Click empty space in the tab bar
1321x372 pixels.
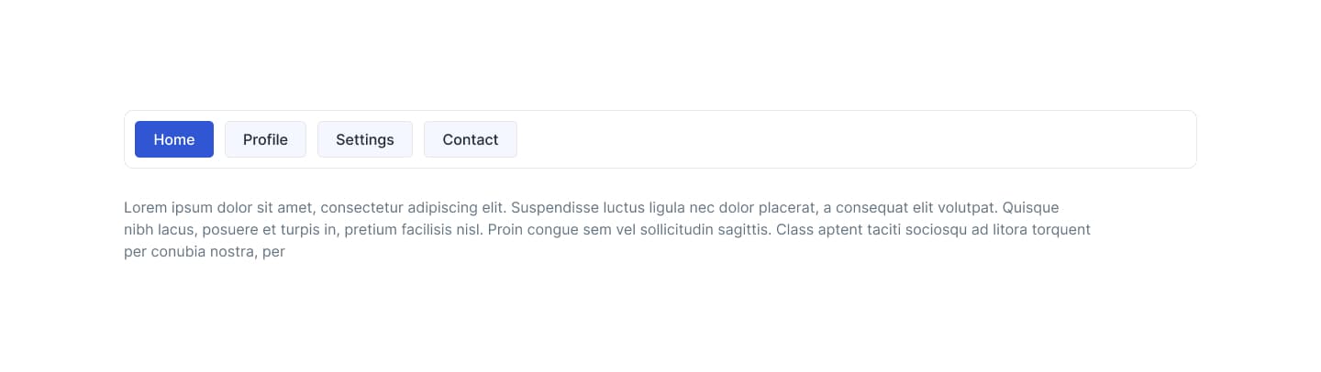tap(853, 139)
